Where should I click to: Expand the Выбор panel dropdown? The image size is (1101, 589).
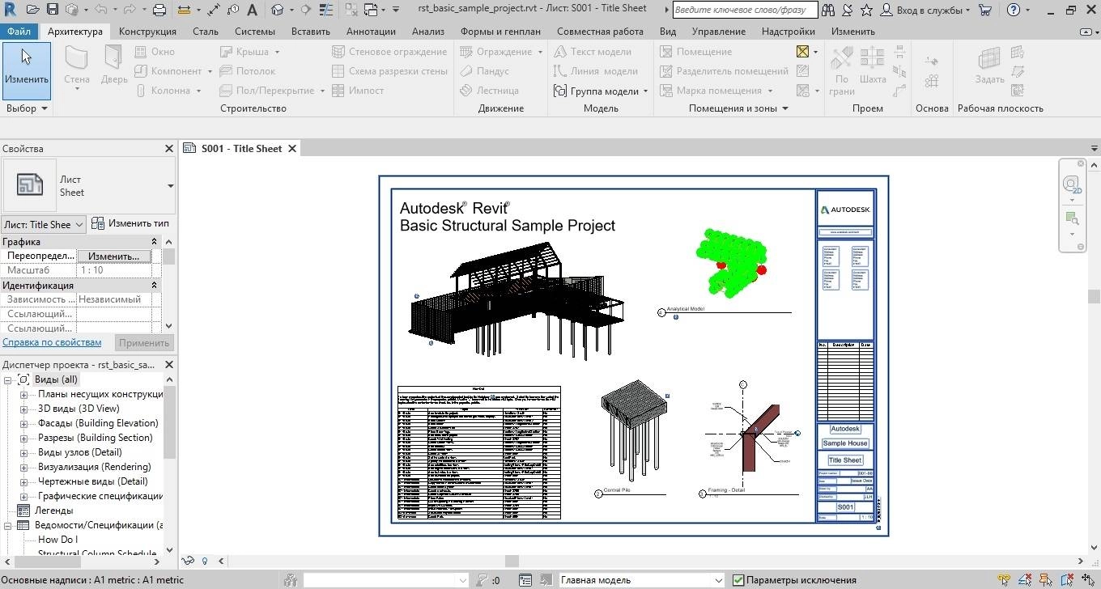click(x=27, y=108)
